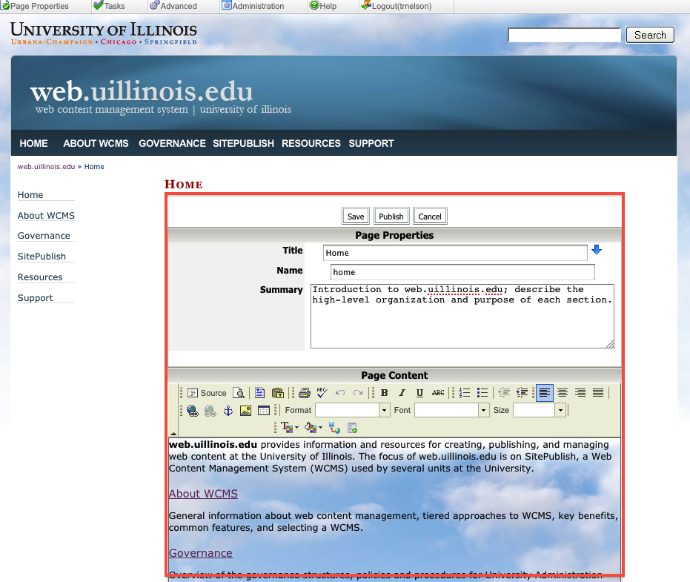Open the site link picker icon
This screenshot has height=582, width=690.
[334, 428]
